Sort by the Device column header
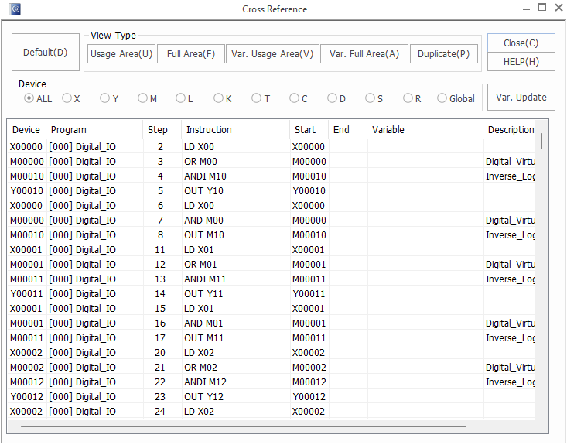This screenshot has height=445, width=567. [26, 130]
